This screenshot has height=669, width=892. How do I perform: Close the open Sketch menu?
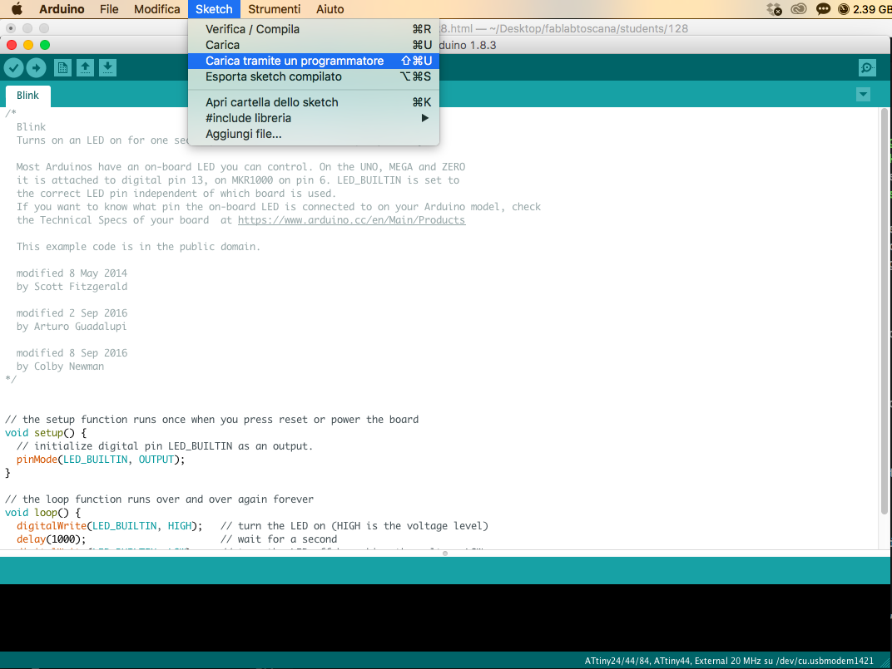tap(214, 9)
